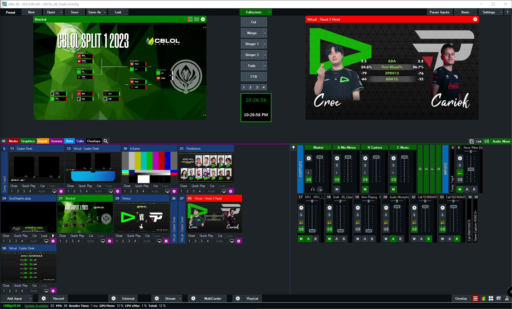
Task: Open Caster Desk input 11 settings gear
Action: tap(61, 191)
